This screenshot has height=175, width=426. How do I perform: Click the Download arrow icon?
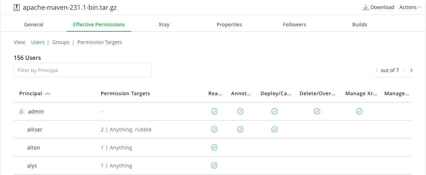coord(366,7)
